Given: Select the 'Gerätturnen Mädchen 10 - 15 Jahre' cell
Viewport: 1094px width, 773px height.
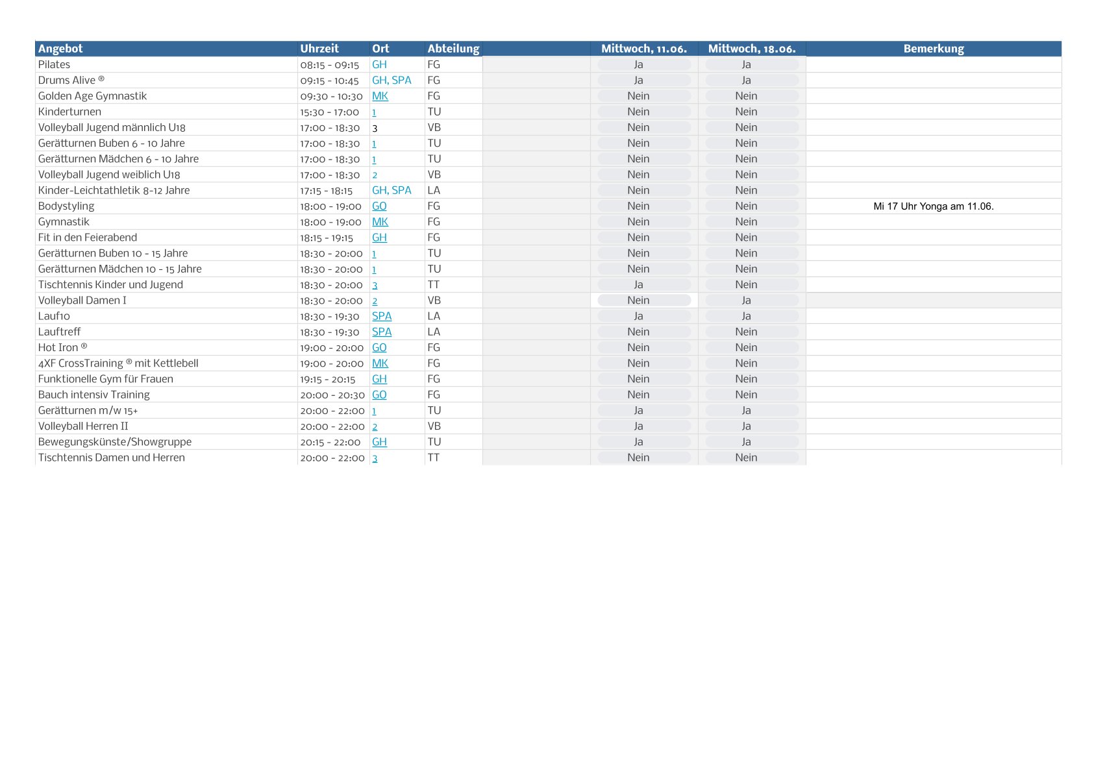Looking at the screenshot, I should (x=166, y=269).
